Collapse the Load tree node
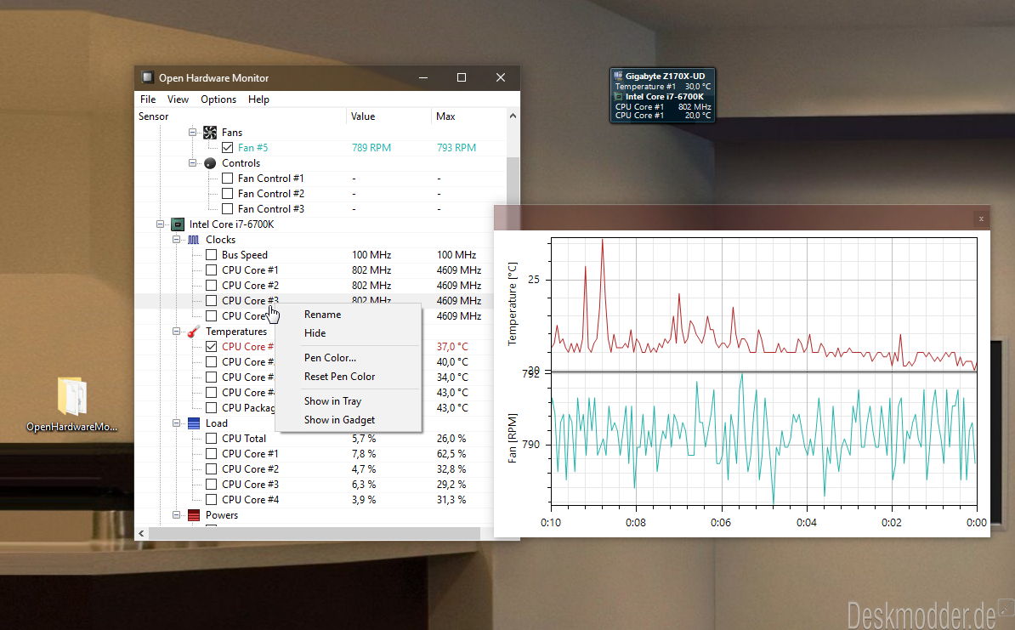 (x=176, y=423)
